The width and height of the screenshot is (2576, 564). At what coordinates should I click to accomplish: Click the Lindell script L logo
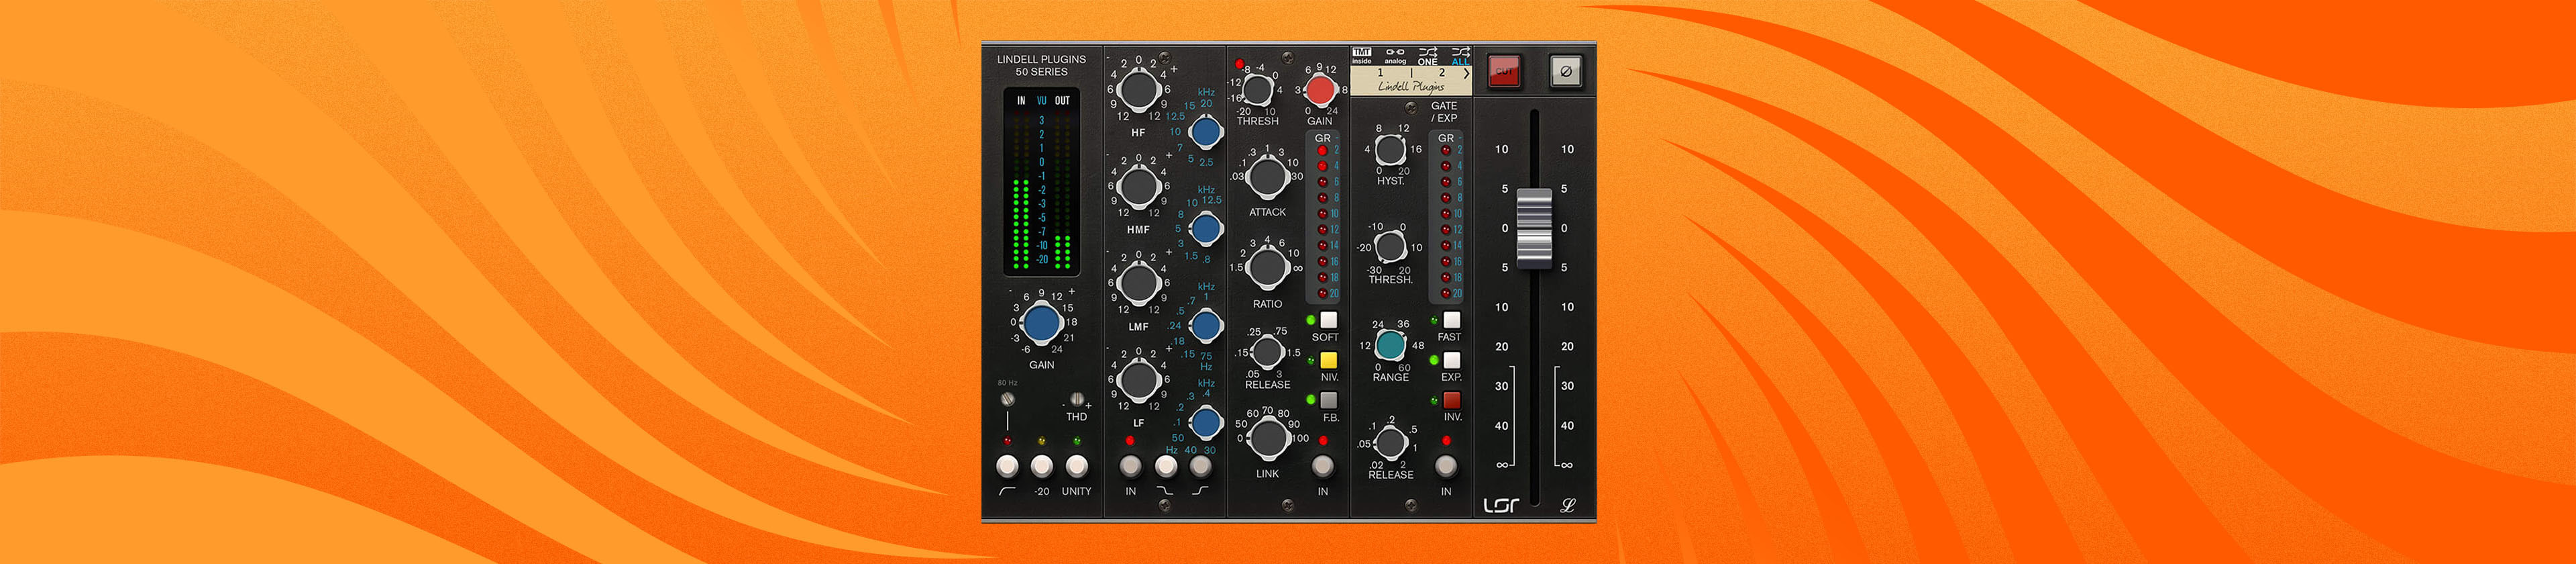click(1567, 505)
